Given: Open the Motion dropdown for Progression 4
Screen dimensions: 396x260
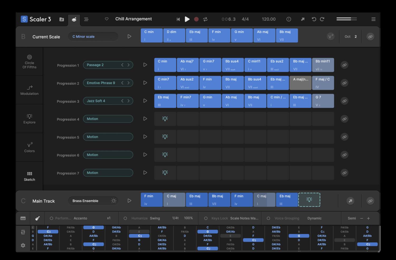Looking at the screenshot, I should [108, 119].
